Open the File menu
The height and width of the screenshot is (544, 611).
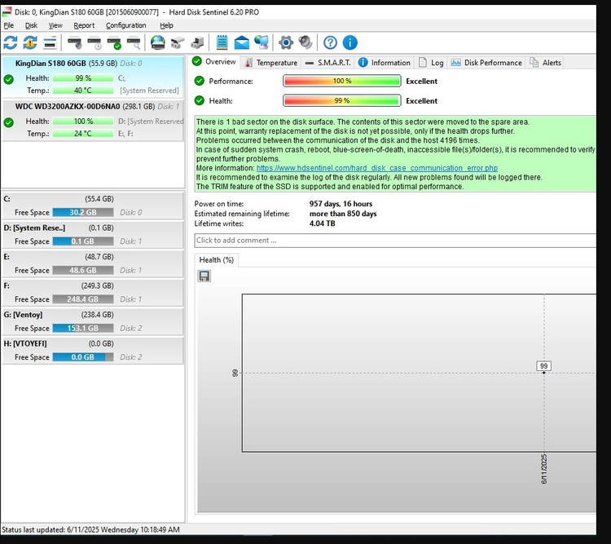point(9,25)
